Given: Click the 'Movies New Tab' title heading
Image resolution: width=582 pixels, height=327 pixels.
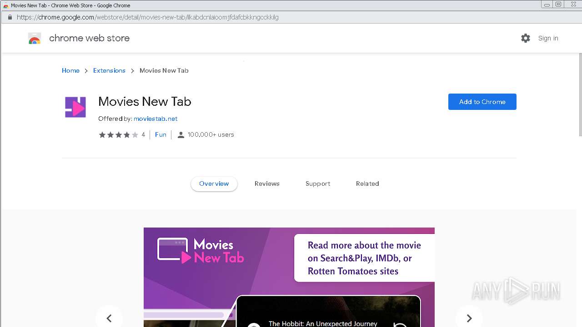Looking at the screenshot, I should [x=145, y=101].
